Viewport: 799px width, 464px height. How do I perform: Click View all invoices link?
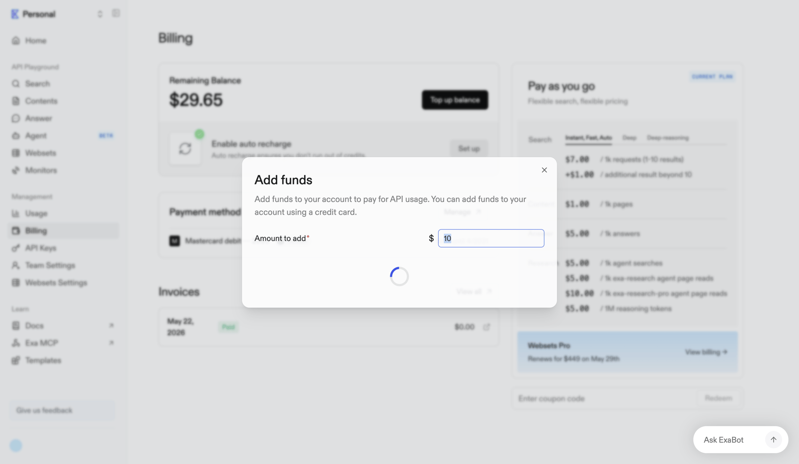coord(474,292)
